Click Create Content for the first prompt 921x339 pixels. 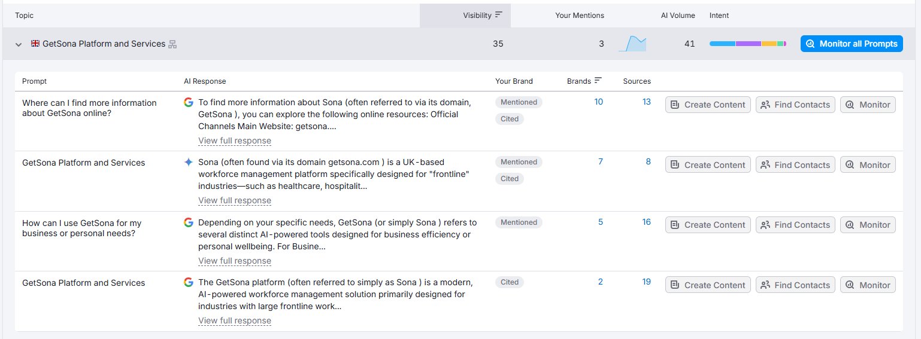[x=708, y=105]
